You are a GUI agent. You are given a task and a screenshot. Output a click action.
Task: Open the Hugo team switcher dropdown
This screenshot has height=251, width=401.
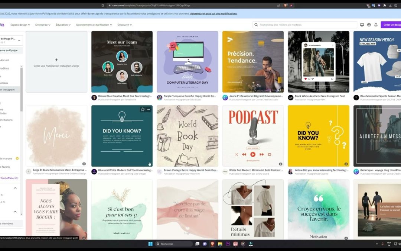coord(11,41)
